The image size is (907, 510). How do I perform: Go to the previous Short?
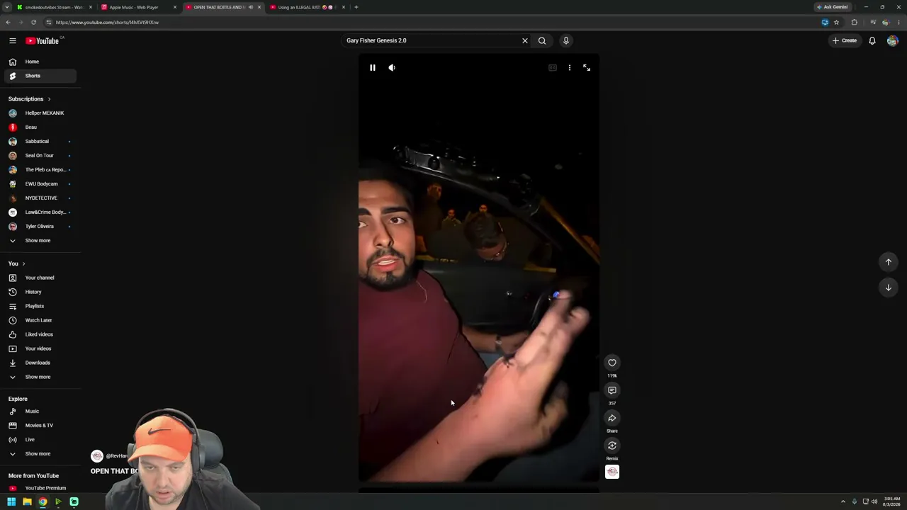click(x=889, y=262)
